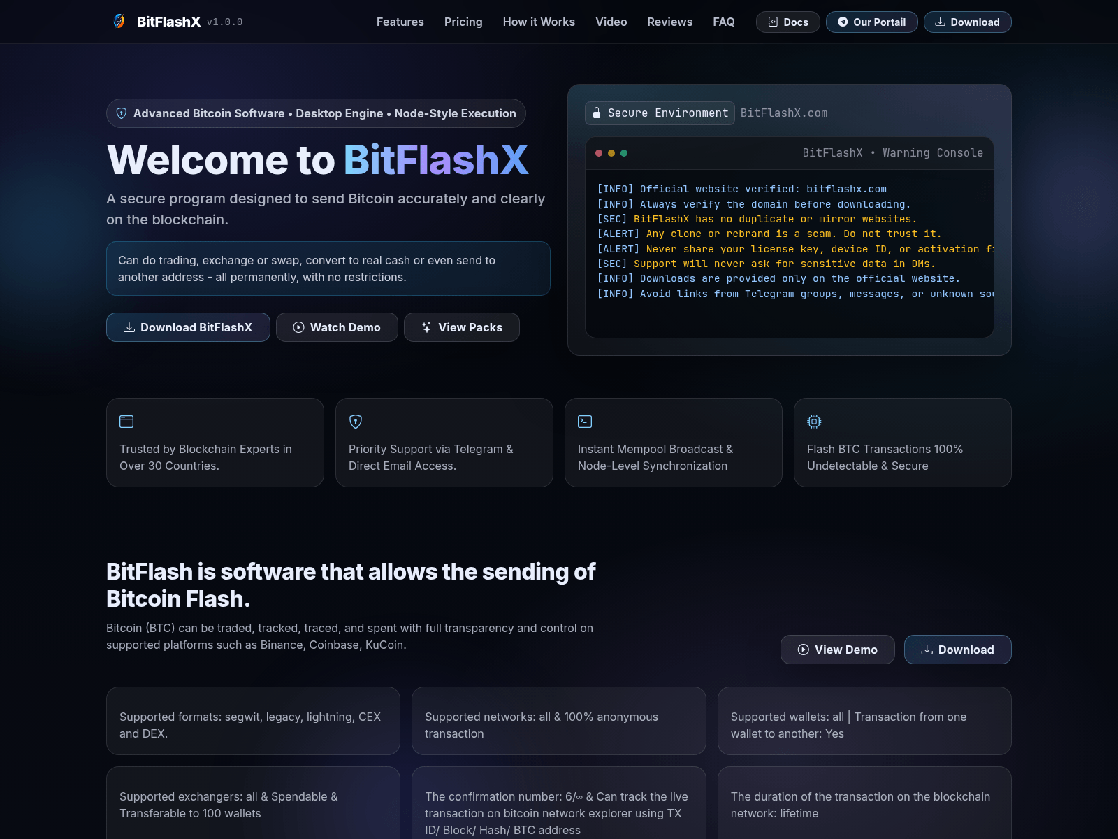Click the 'Bitcoin (BTC) can be traded' paragraph

click(349, 636)
